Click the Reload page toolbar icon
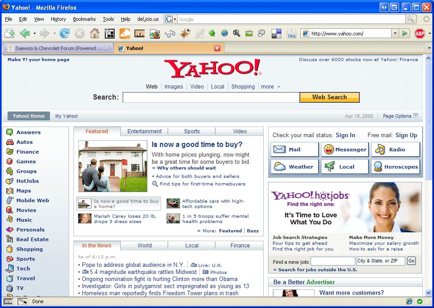 pyautogui.click(x=65, y=34)
